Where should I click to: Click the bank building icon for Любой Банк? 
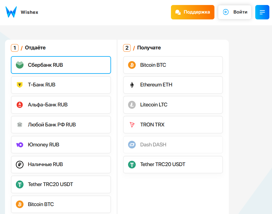tap(20, 124)
